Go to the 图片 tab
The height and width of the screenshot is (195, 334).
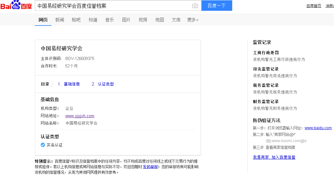[x=126, y=20]
